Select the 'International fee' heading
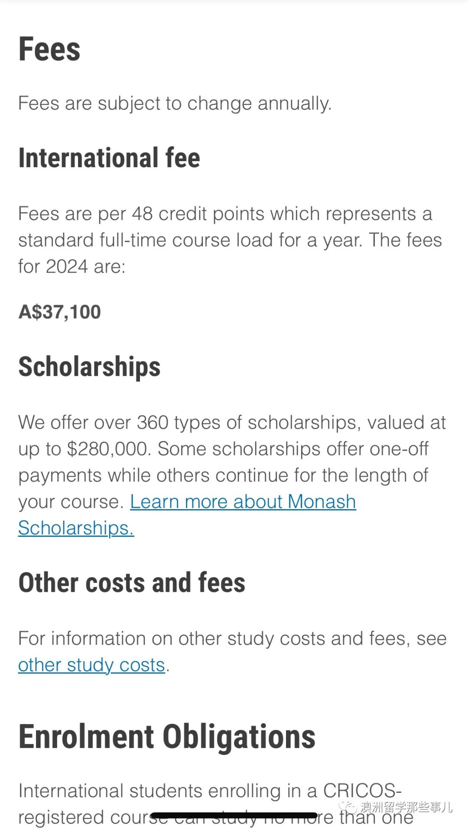This screenshot has height=828, width=468. pos(109,158)
